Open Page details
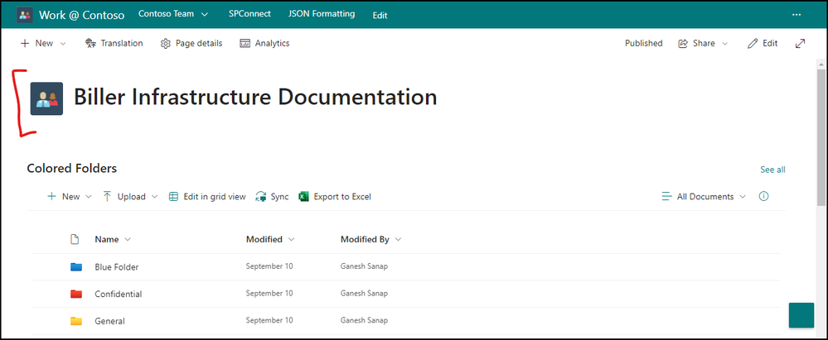 tap(191, 43)
